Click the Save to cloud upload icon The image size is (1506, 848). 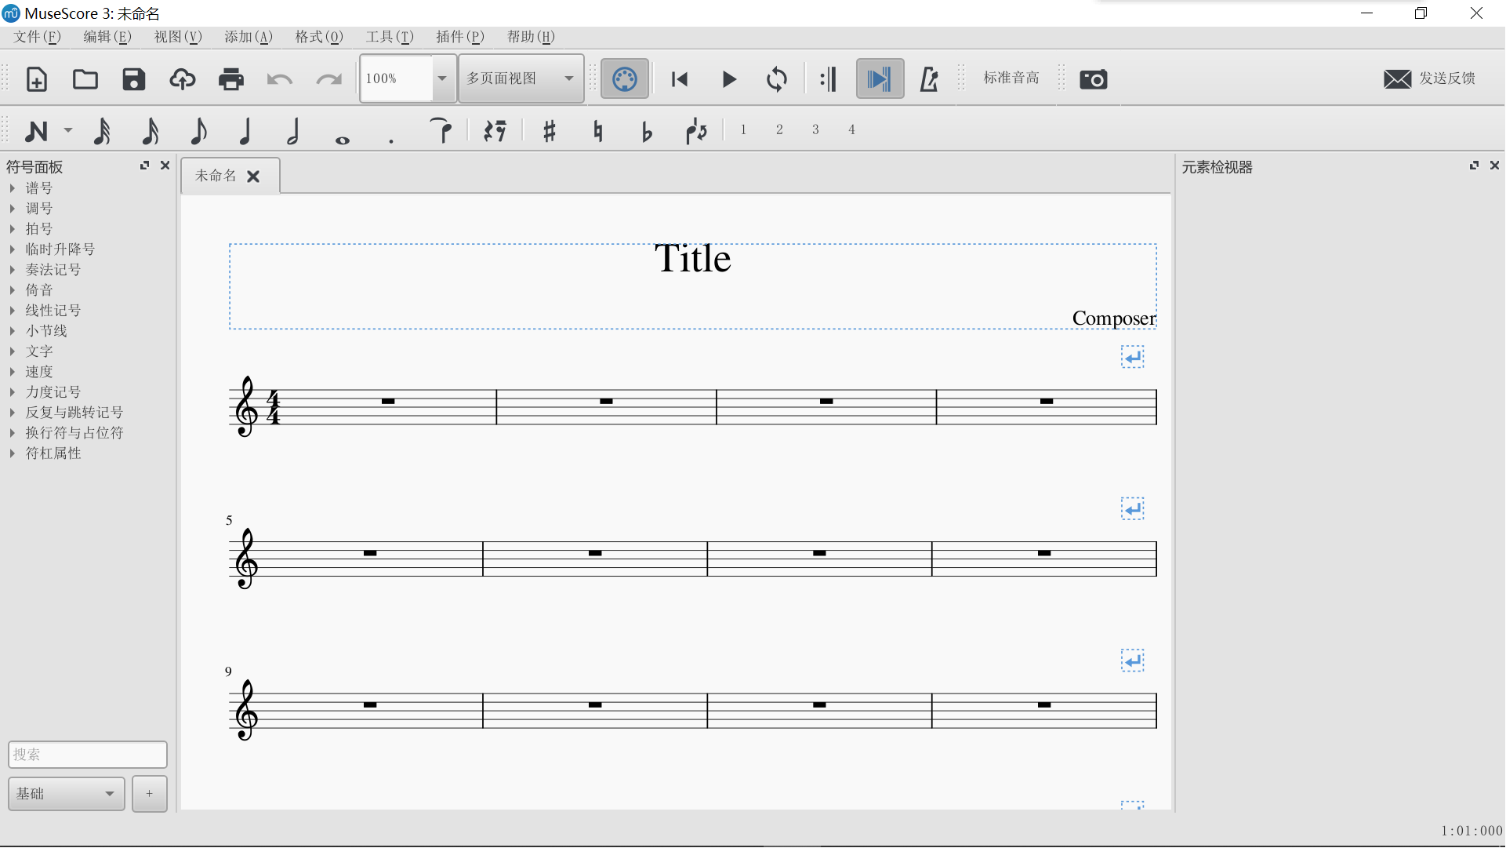click(183, 79)
